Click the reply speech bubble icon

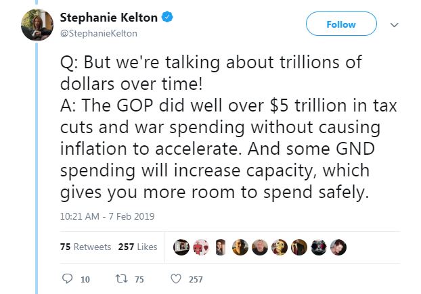[x=67, y=278]
